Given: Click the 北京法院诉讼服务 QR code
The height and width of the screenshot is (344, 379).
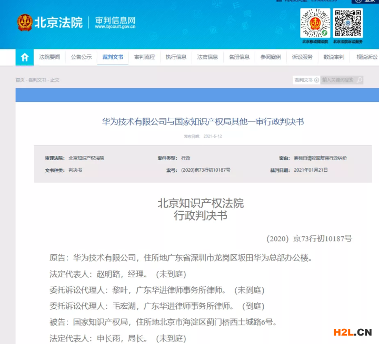Looking at the screenshot, I should point(348,23).
